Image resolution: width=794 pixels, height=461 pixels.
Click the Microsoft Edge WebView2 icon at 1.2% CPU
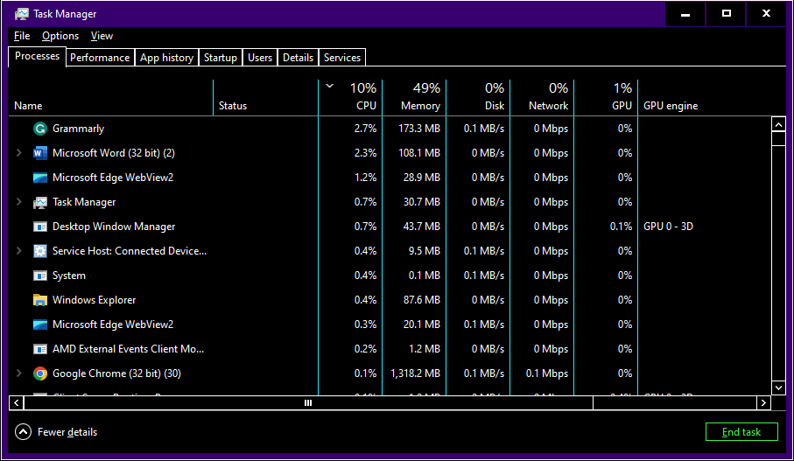tap(40, 178)
